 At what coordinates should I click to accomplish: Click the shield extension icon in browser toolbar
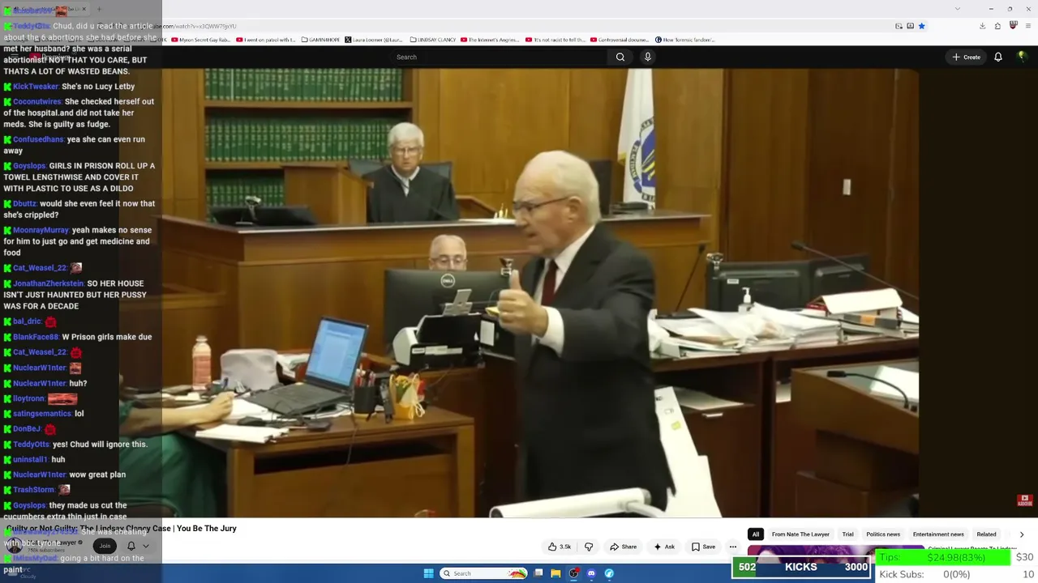pos(1013,26)
